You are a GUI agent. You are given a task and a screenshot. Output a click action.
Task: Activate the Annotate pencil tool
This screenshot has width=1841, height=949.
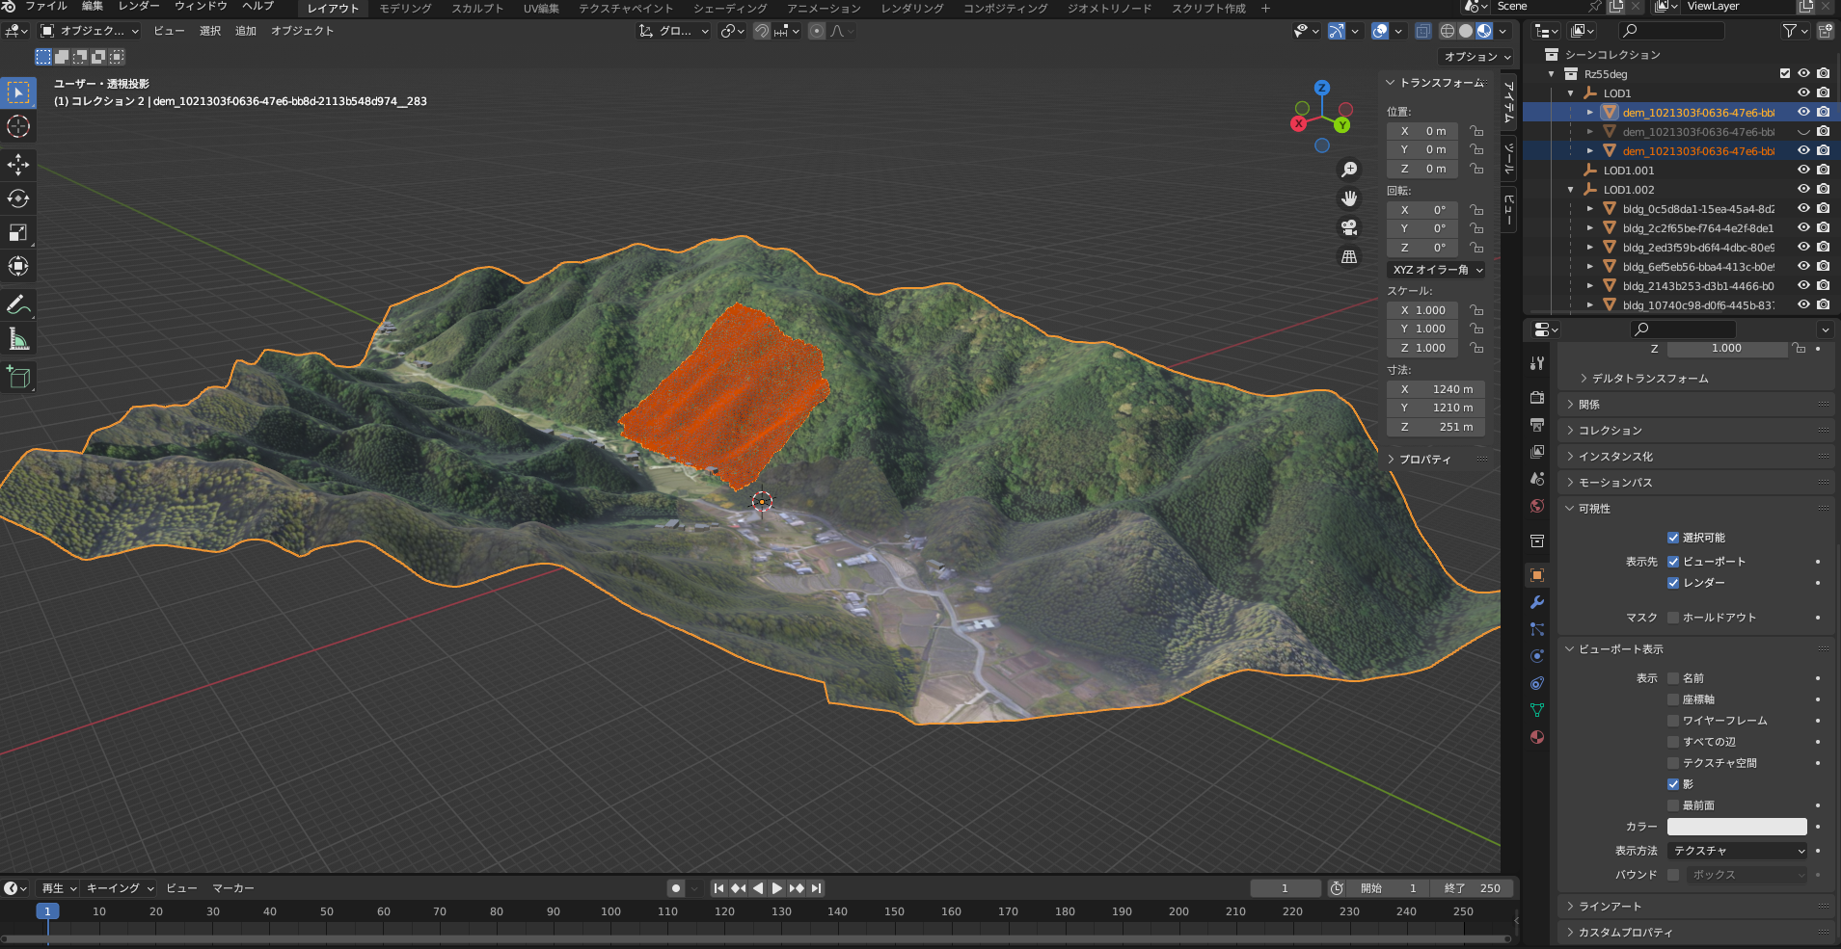pos(18,304)
